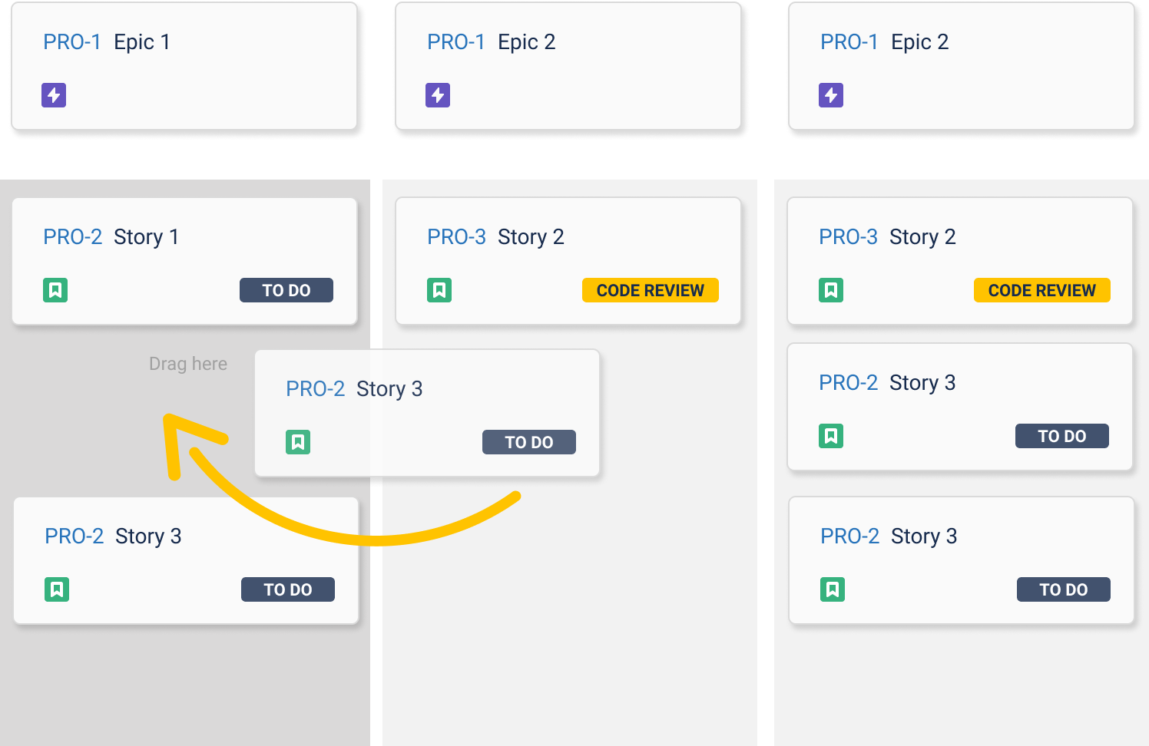Click the purple epic icon in right column header
The width and height of the screenshot is (1149, 746).
pyautogui.click(x=831, y=95)
